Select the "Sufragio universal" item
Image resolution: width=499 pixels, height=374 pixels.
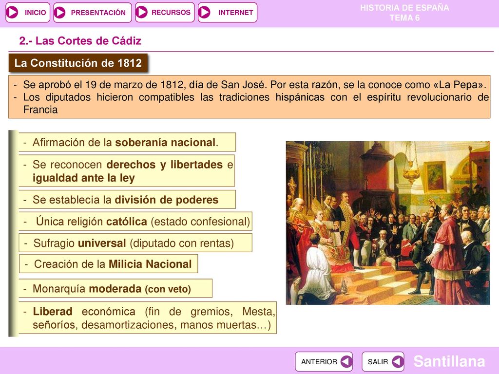point(135,243)
